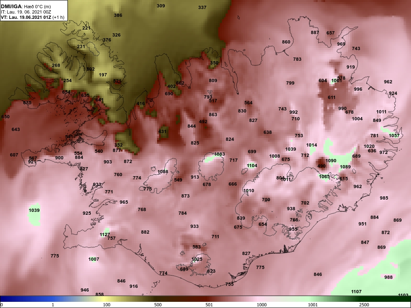411x308 pixels.
Task: Click the map value 760
Action: pos(118,175)
